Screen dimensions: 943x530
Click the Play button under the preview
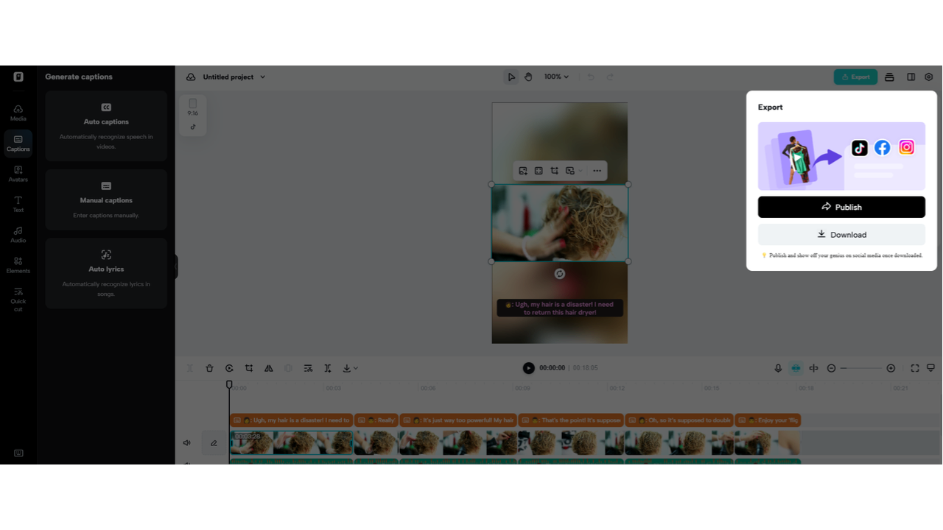click(528, 368)
